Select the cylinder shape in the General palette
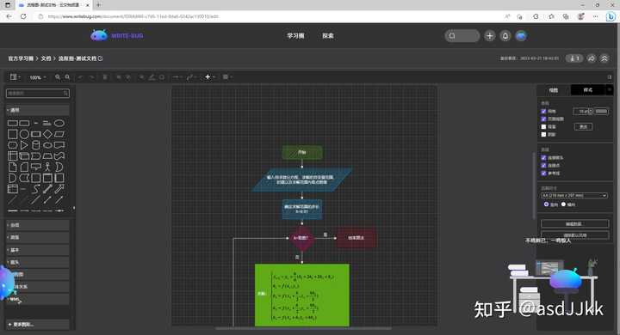Screen dimensions: 620x335 [x=36, y=145]
